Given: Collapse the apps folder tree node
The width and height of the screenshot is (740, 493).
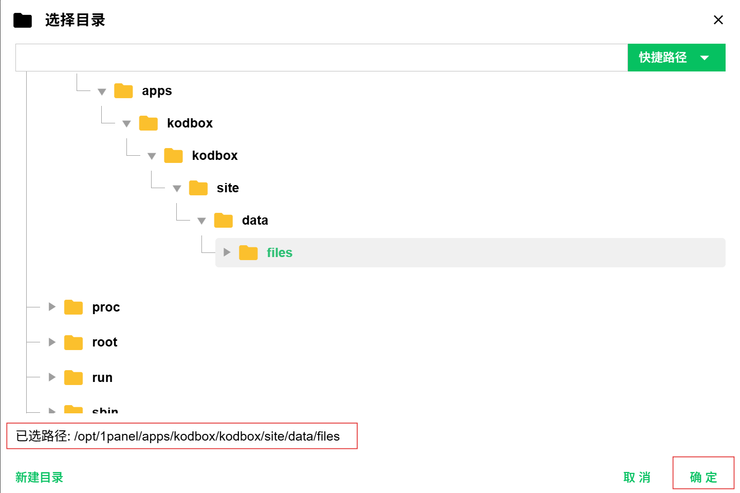Looking at the screenshot, I should point(102,92).
